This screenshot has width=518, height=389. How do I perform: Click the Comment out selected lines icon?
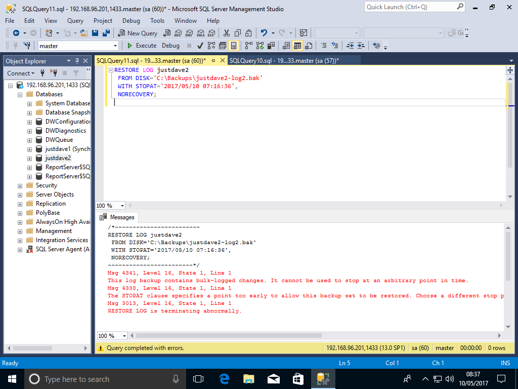pos(324,46)
